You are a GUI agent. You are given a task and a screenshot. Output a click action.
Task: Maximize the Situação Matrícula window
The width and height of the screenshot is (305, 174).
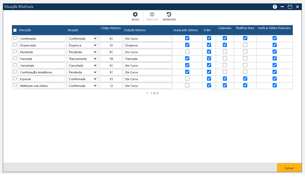point(290,7)
